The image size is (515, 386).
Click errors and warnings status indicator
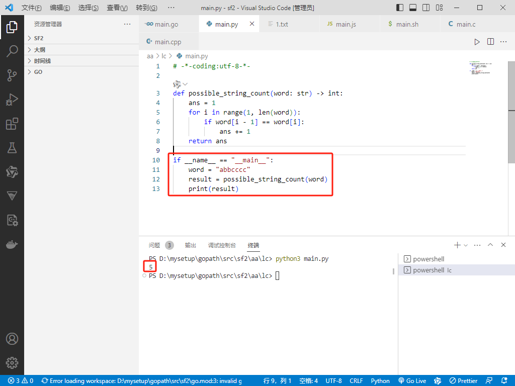click(x=21, y=381)
